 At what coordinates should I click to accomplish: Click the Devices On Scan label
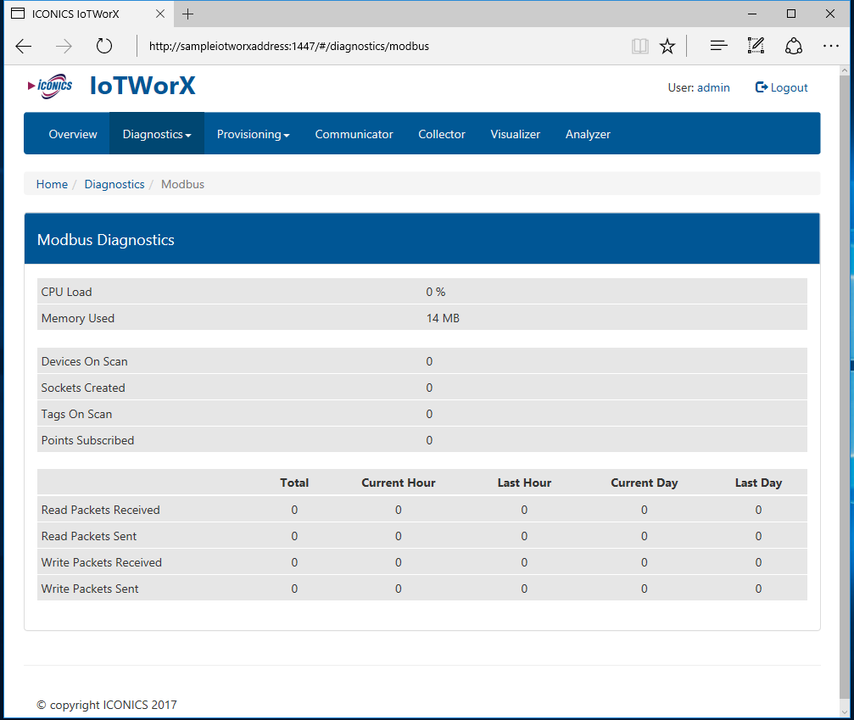pyautogui.click(x=85, y=361)
